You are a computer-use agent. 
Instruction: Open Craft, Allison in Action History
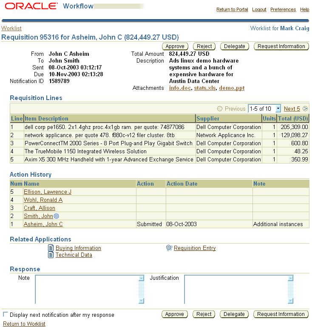coord(40,208)
